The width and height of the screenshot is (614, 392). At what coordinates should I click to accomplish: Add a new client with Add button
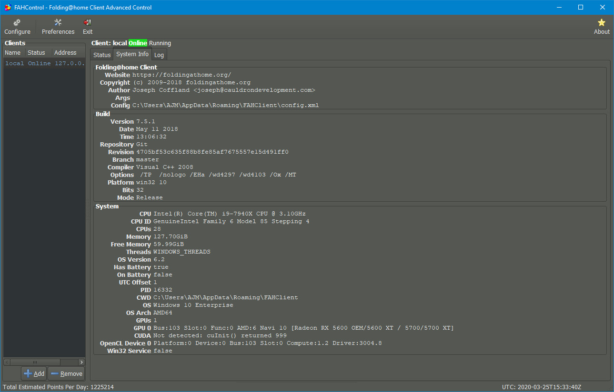click(x=34, y=373)
